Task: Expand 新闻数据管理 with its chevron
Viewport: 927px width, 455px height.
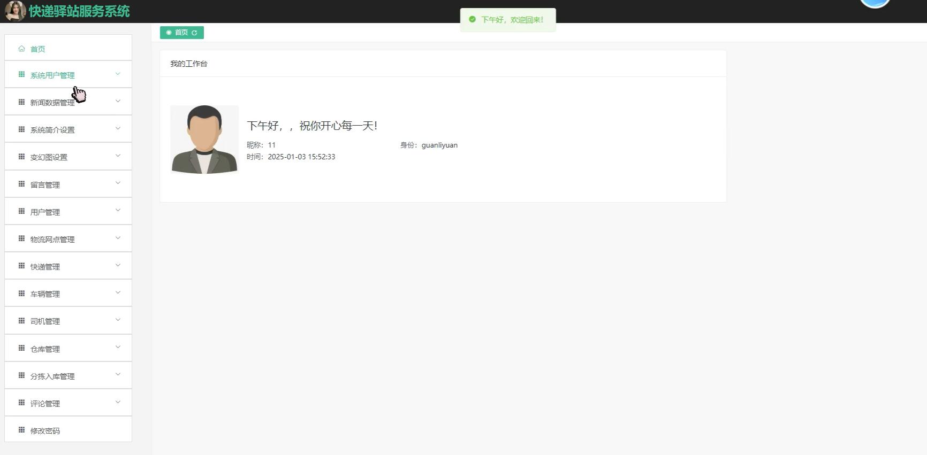Action: tap(118, 101)
